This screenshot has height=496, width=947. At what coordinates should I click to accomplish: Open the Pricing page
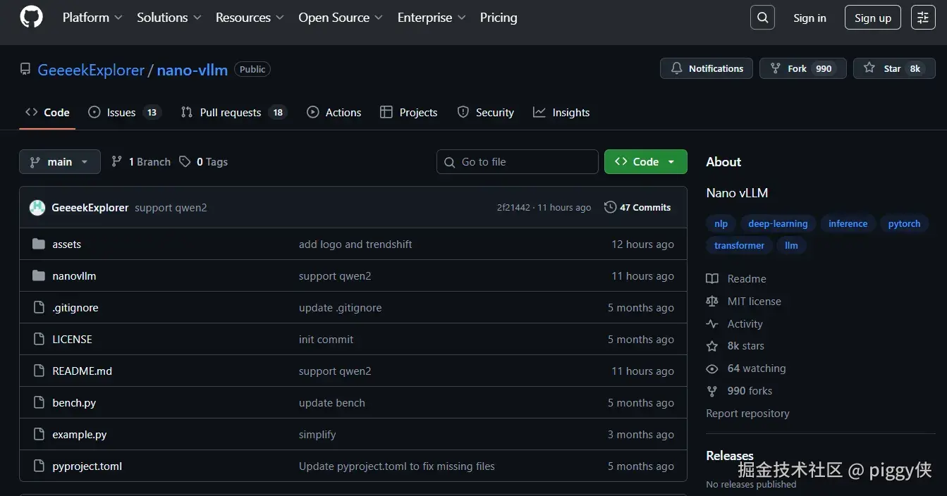point(499,18)
